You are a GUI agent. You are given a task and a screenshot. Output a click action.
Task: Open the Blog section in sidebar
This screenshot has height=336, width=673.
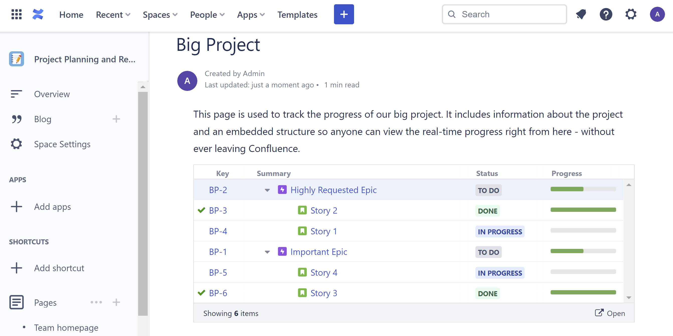coord(42,119)
